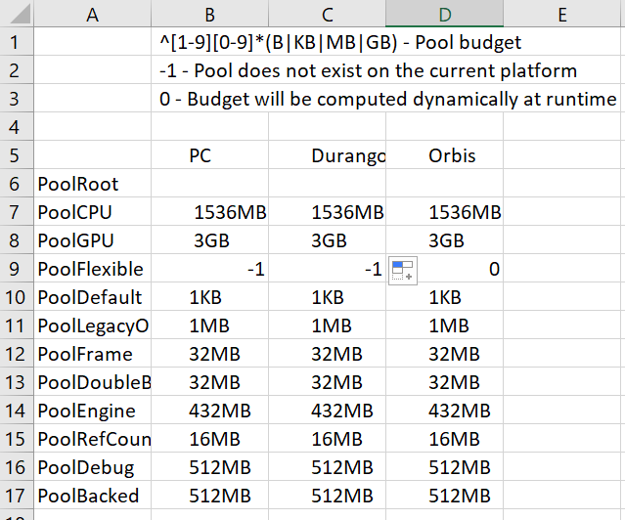This screenshot has width=625, height=520.
Task: Select row 12 header
Action: (17, 354)
